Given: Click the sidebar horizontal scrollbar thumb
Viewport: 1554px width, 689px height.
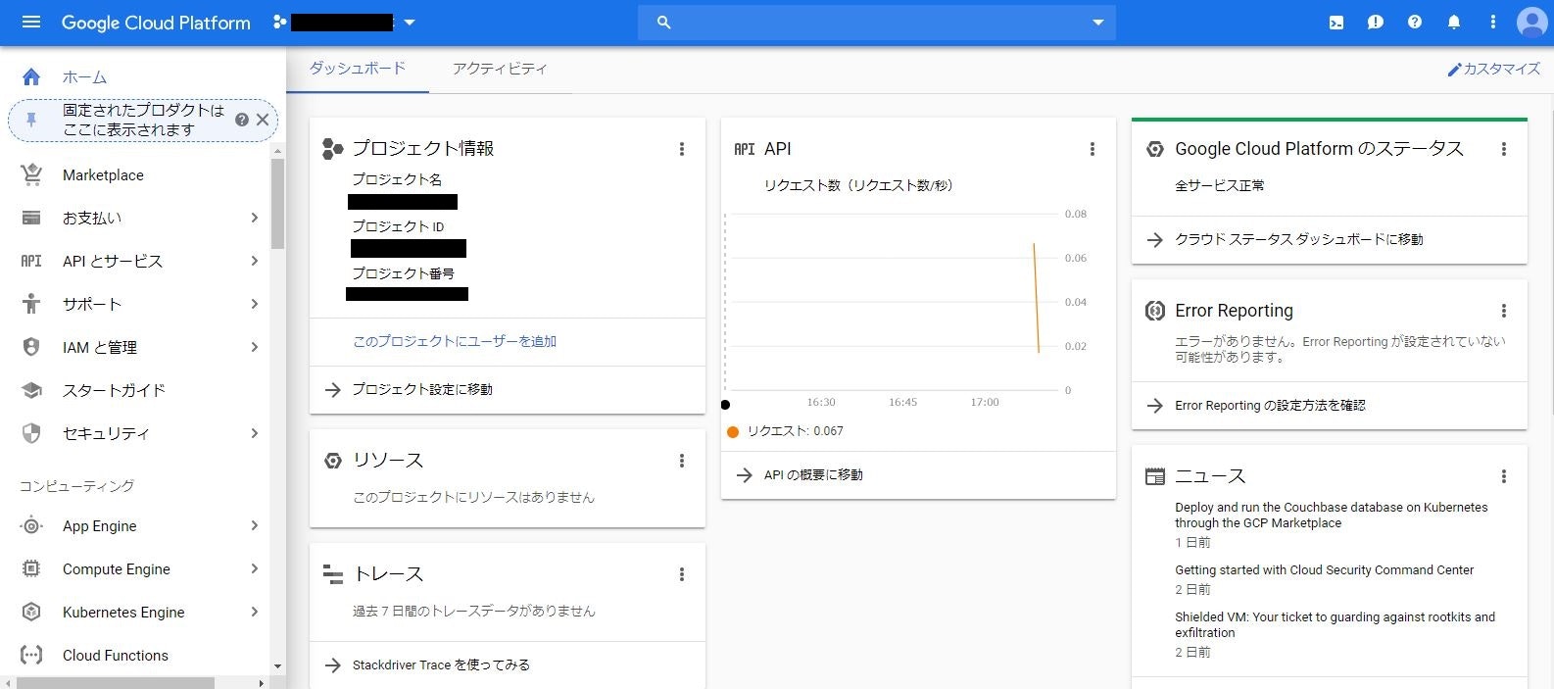Looking at the screenshot, I should coord(116,682).
